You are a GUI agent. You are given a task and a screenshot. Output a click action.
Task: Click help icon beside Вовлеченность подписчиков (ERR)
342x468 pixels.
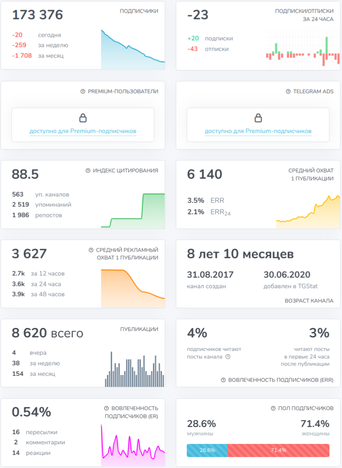[x=223, y=380]
